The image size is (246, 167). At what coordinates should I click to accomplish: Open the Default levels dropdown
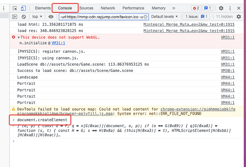pyautogui.click(x=164, y=17)
